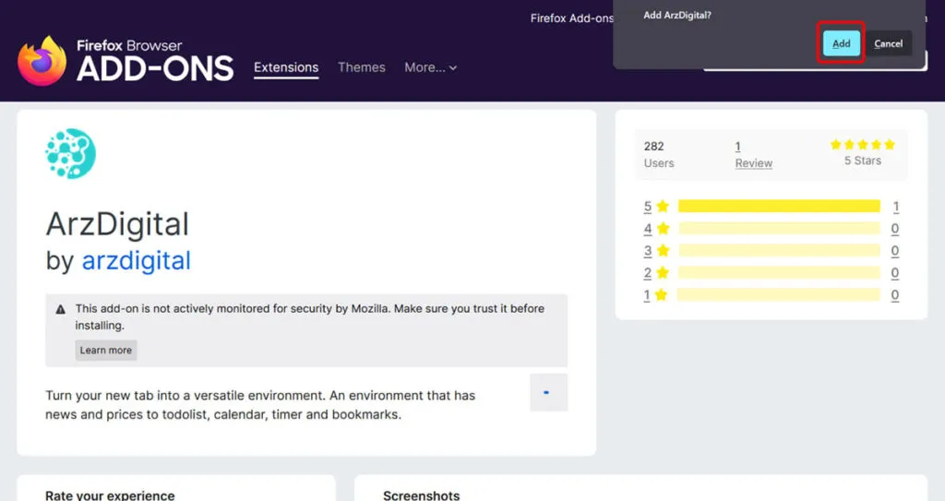Click the 1 star rating row
This screenshot has width=945, height=501.
tap(772, 295)
